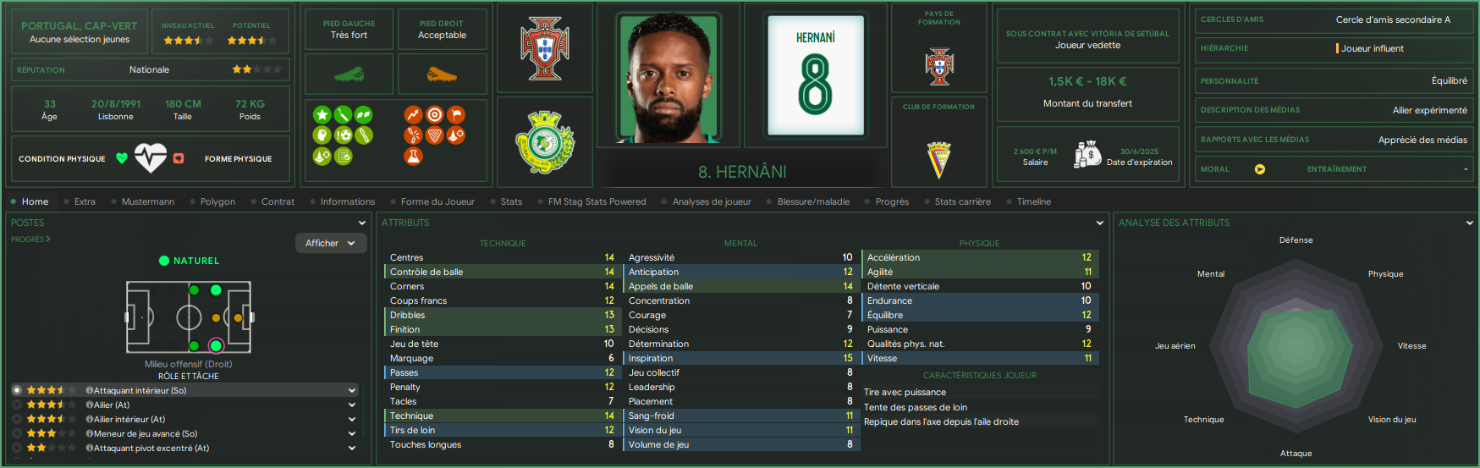Click the Hernâni player portrait
Screen dimensions: 1480x468
(668, 76)
